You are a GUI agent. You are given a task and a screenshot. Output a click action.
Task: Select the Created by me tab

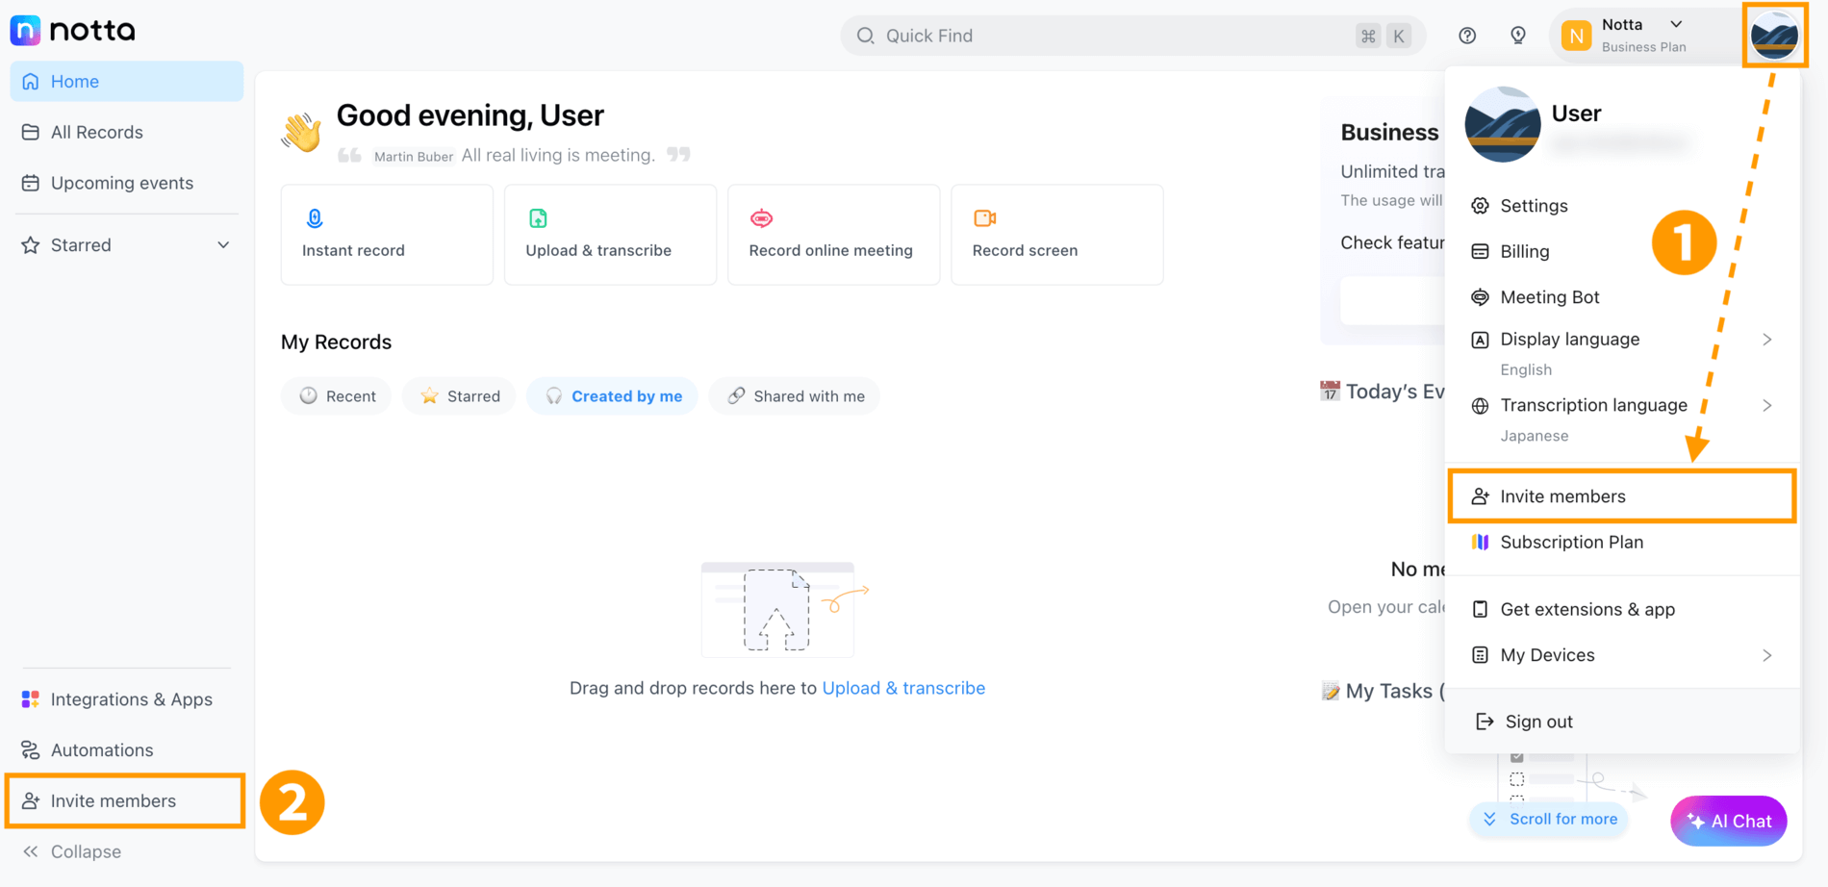coord(612,396)
